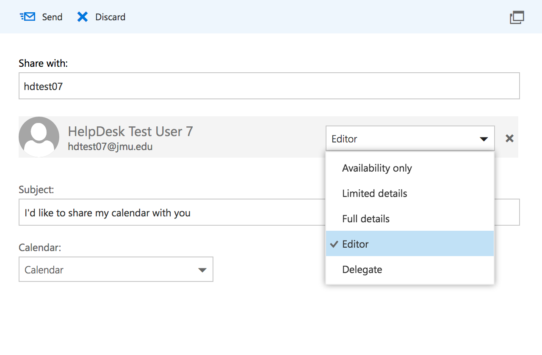Click the Send envelope icon
Screen dimensions: 542x355
(28, 17)
